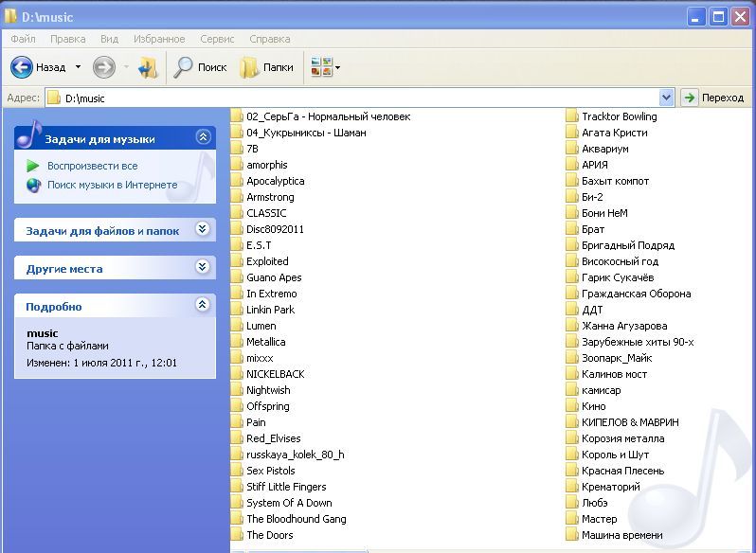756x553 pixels.
Task: Expand the Другие места panel
Action: (x=203, y=266)
